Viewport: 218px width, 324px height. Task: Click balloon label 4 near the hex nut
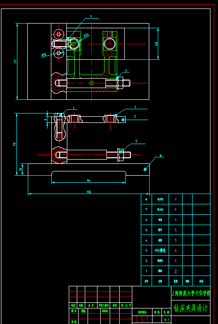[x=126, y=71]
